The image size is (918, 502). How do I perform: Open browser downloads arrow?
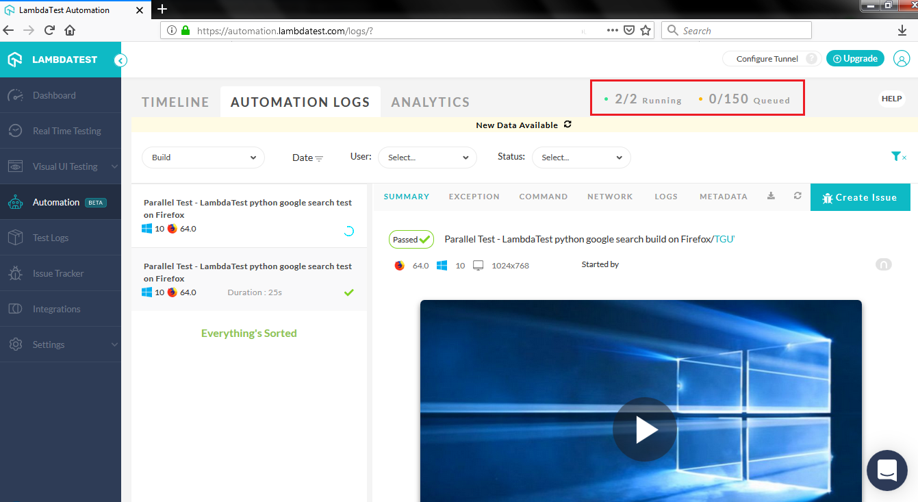pyautogui.click(x=902, y=30)
